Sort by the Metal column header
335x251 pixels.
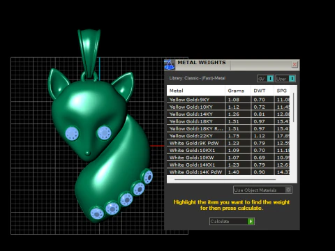196,91
